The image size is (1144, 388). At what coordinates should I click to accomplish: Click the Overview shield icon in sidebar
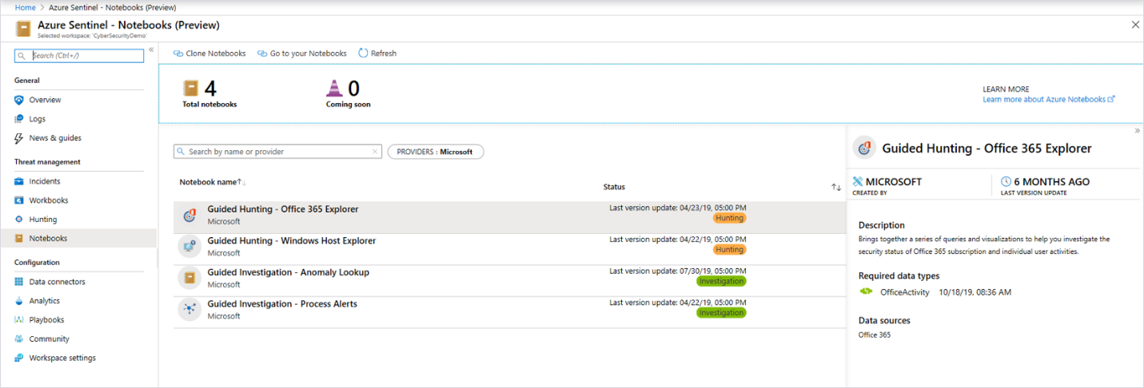coord(19,100)
